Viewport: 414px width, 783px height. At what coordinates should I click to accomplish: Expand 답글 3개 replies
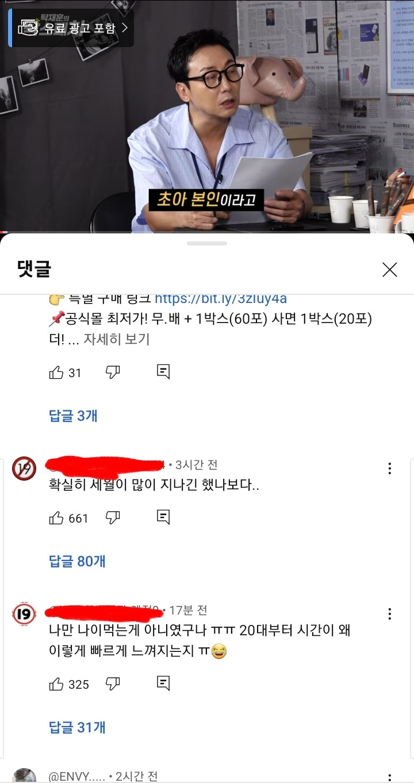[74, 416]
